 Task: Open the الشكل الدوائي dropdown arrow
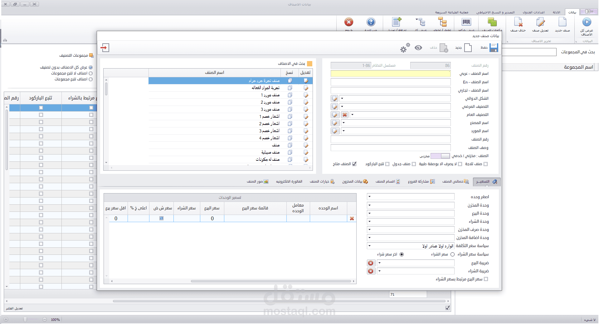(342, 98)
